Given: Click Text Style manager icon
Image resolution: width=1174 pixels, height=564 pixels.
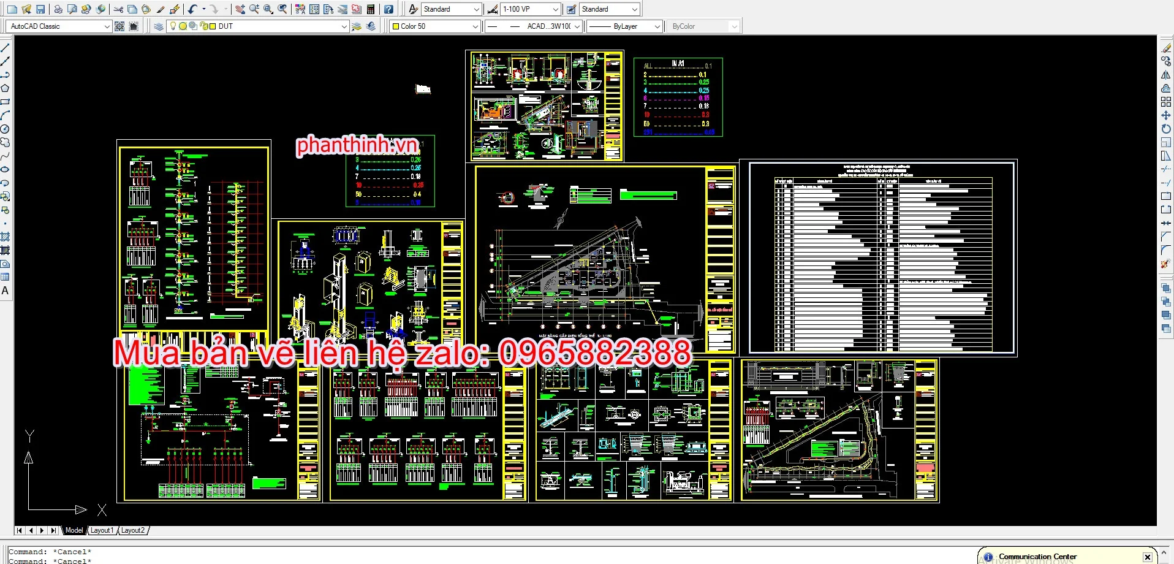Looking at the screenshot, I should [413, 9].
